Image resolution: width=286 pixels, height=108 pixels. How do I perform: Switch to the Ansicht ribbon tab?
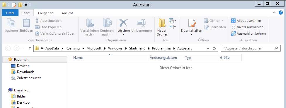(67, 13)
